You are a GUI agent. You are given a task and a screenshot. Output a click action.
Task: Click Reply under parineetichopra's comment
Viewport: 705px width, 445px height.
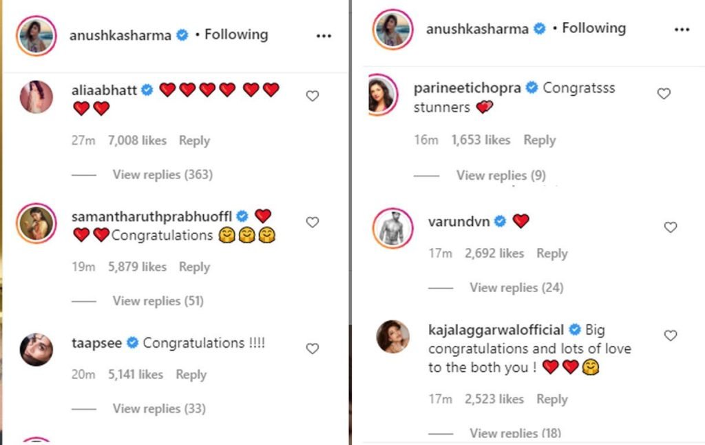pyautogui.click(x=539, y=140)
